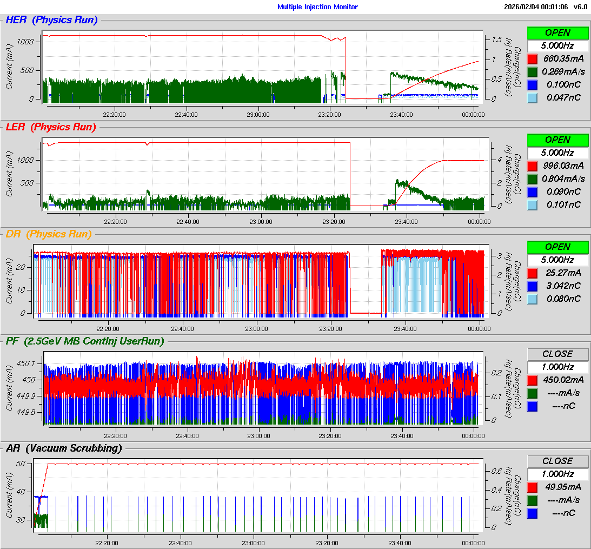The image size is (591, 549).
Task: Click the HER 5.000Hz repetition rate field
Action: click(557, 45)
